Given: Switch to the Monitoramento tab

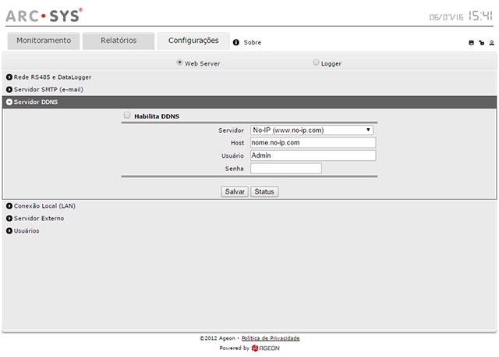Looking at the screenshot, I should (44, 41).
